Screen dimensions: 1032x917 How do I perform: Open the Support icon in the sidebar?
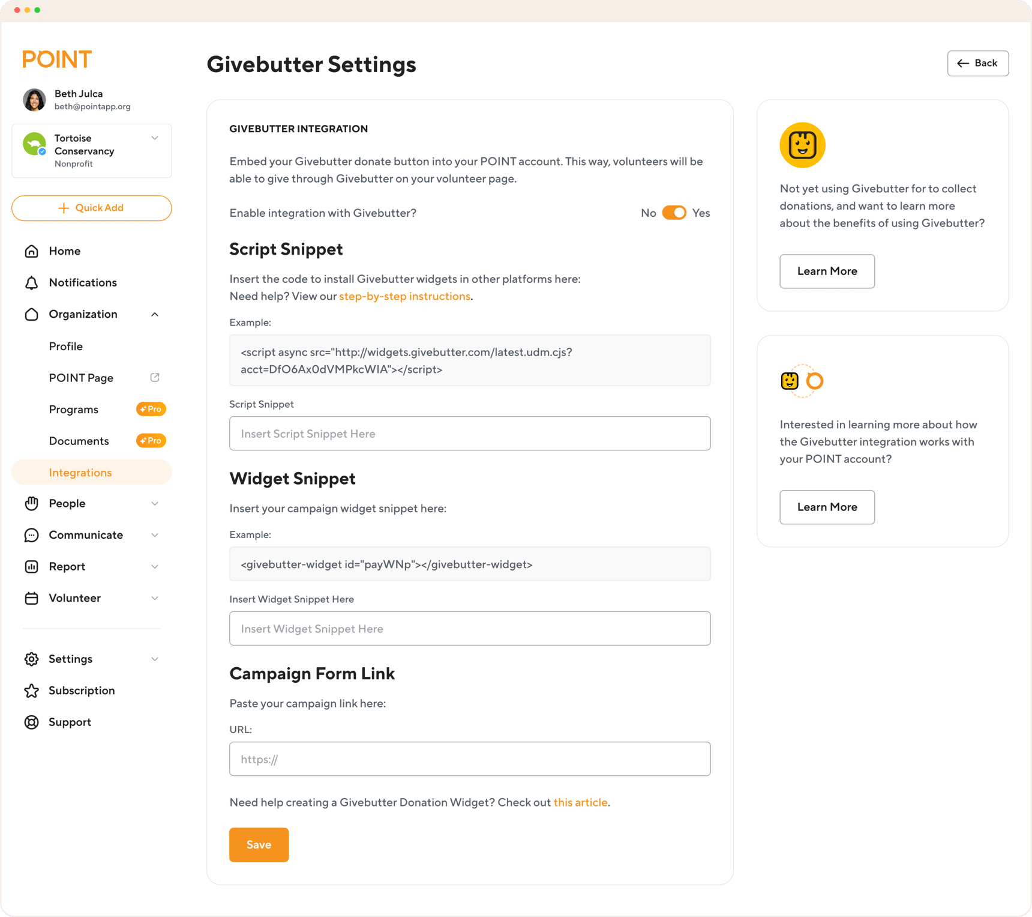coord(32,722)
